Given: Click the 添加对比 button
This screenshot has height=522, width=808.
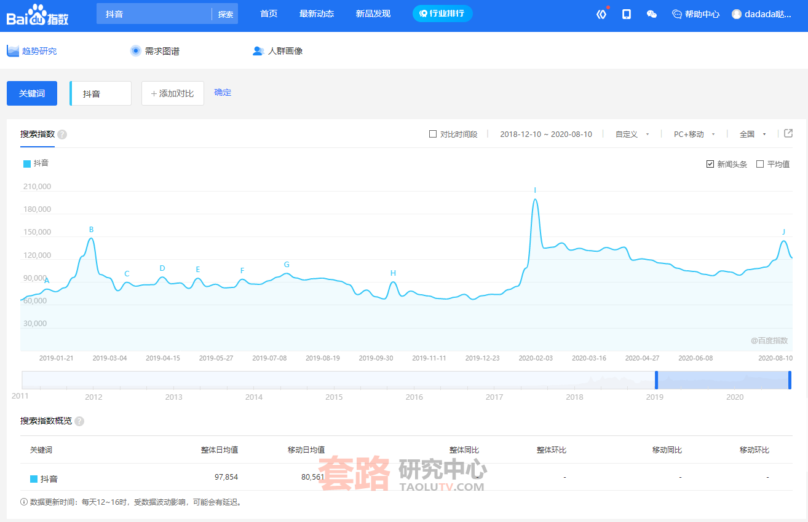Looking at the screenshot, I should tap(173, 93).
